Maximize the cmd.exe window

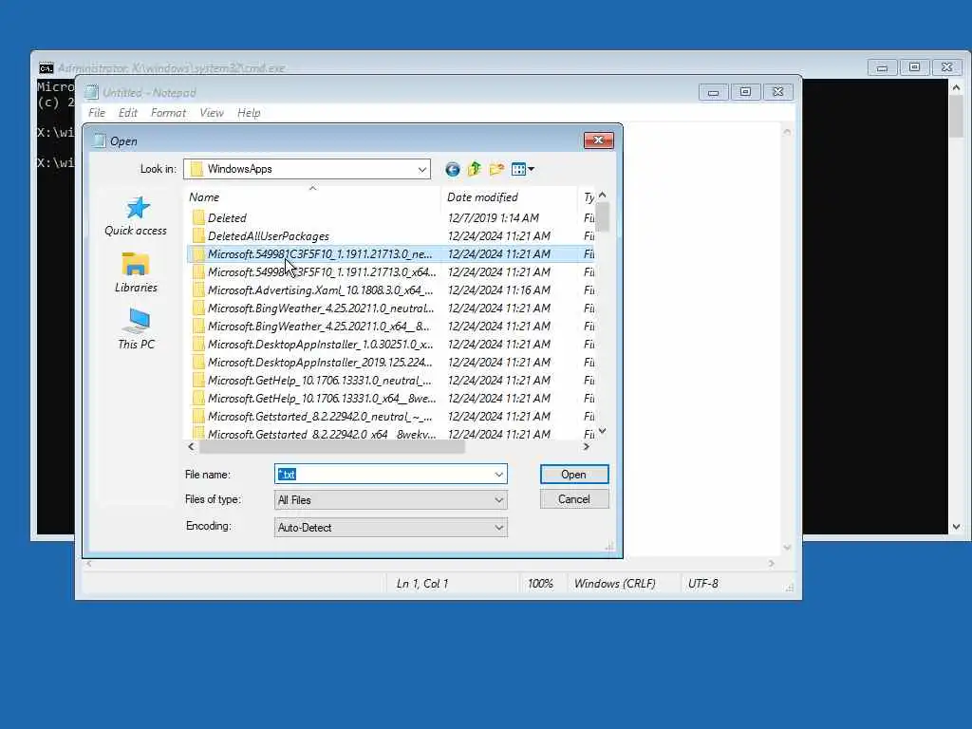pos(914,67)
